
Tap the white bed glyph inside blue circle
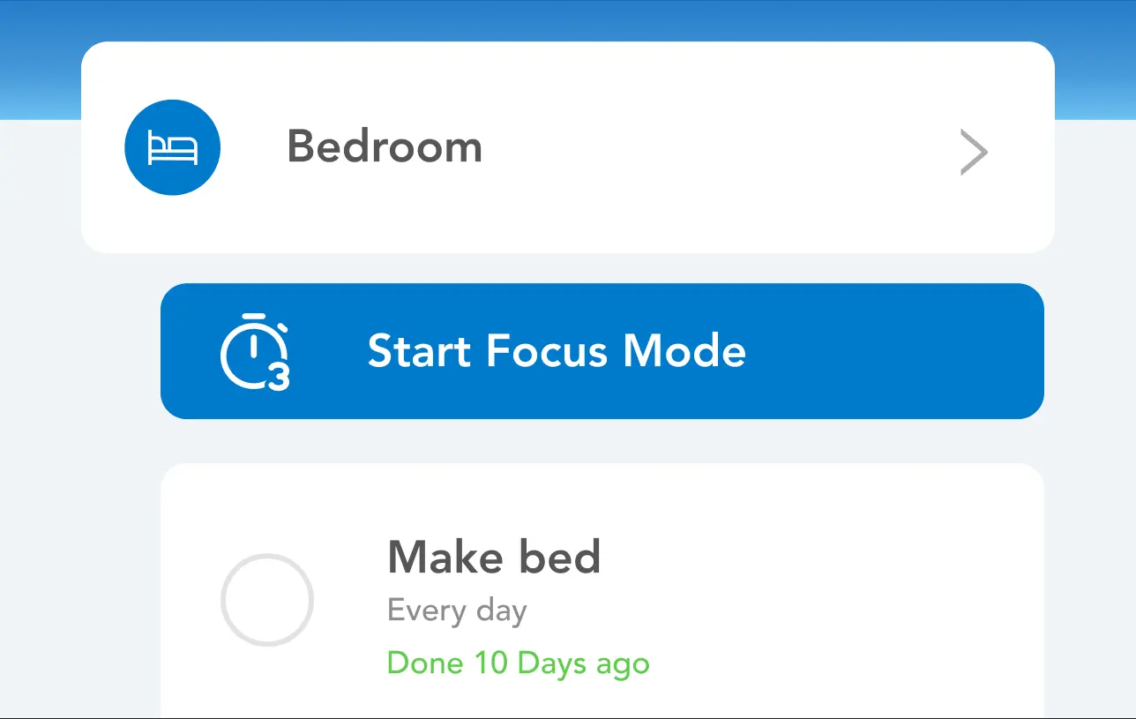172,147
